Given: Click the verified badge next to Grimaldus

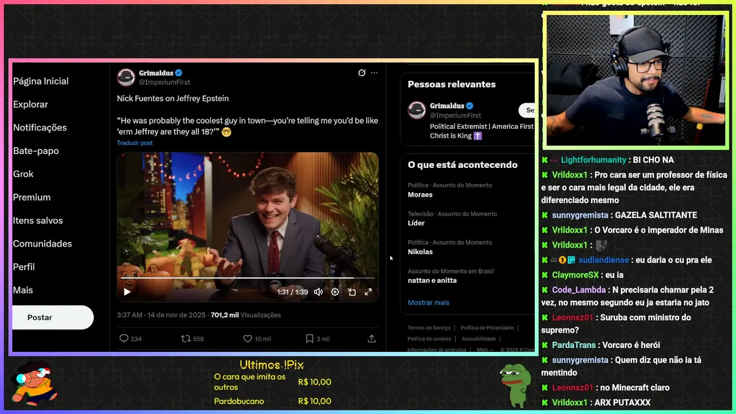Looking at the screenshot, I should [179, 73].
